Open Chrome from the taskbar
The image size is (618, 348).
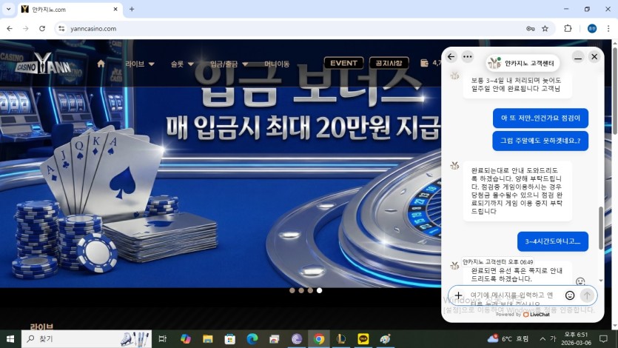pos(319,339)
